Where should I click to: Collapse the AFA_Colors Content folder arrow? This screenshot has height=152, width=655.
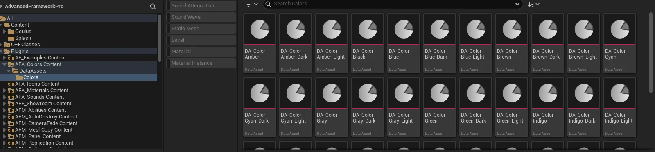pyautogui.click(x=5, y=64)
